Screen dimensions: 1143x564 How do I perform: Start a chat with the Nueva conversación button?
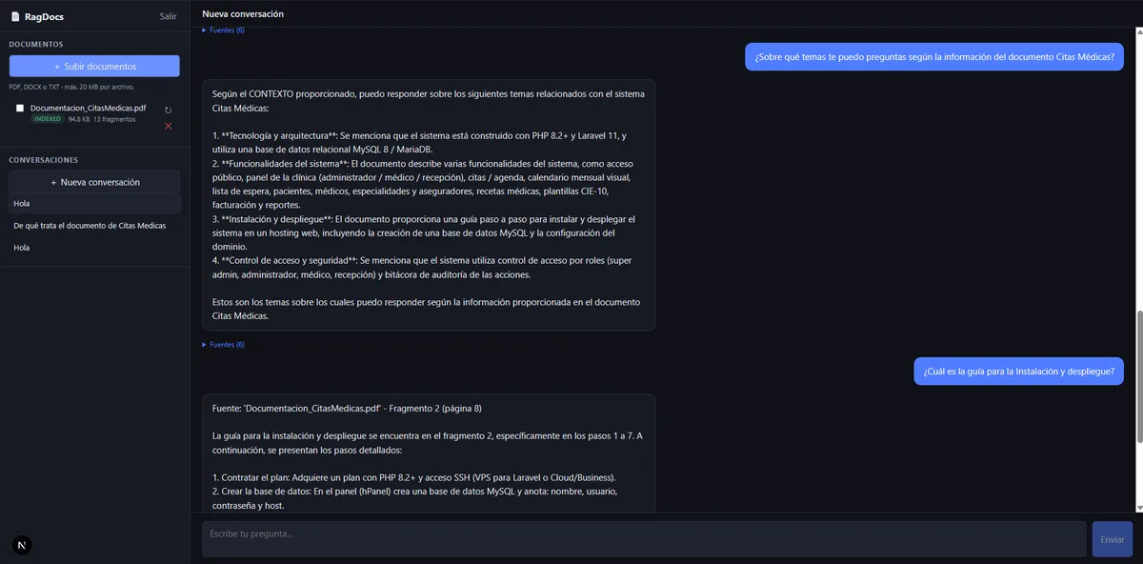pyautogui.click(x=94, y=182)
